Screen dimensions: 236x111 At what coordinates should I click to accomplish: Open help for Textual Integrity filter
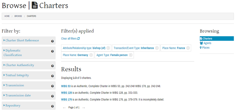(x=53, y=76)
